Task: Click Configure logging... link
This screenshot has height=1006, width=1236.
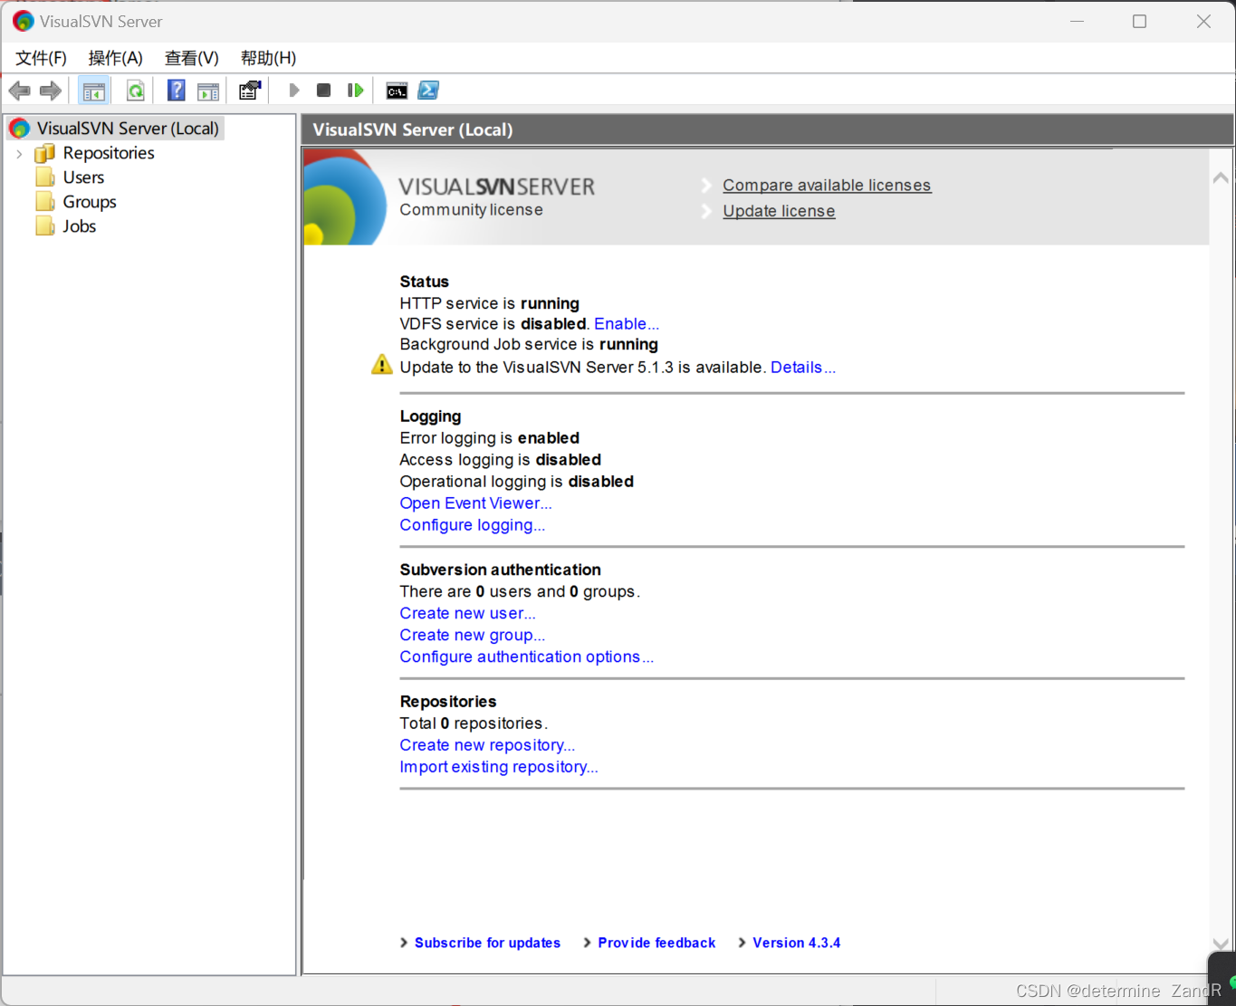Action: (473, 525)
